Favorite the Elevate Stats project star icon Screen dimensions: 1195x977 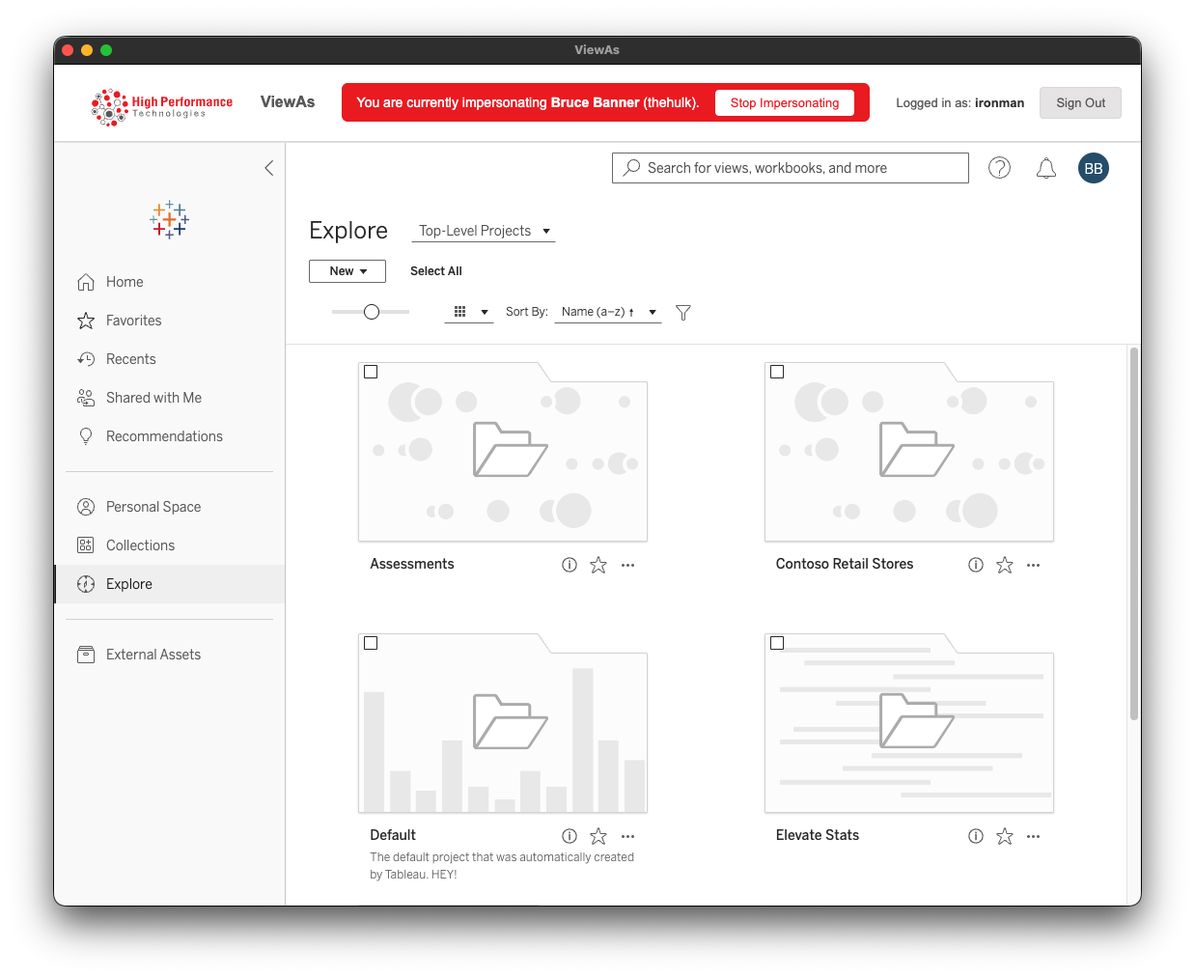(x=1004, y=836)
